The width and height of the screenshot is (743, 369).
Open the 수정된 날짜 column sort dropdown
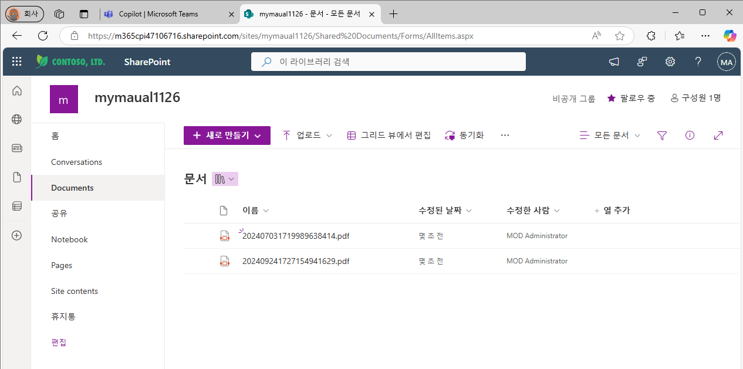(x=445, y=211)
